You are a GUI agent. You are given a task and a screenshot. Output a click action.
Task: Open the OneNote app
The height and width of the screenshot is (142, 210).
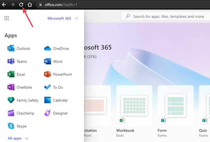point(19,87)
